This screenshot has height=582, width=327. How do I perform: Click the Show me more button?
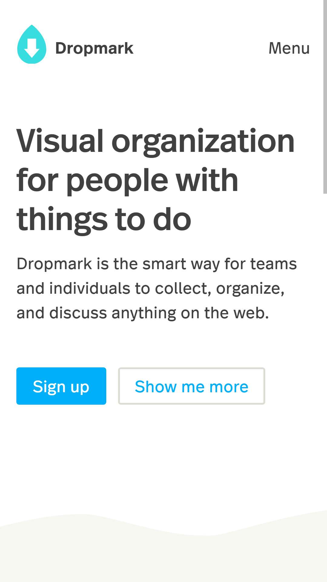(x=192, y=386)
